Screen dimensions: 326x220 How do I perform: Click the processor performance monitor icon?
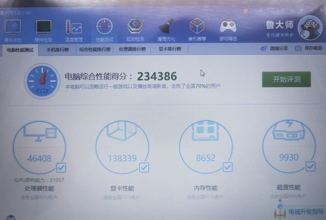39,133
